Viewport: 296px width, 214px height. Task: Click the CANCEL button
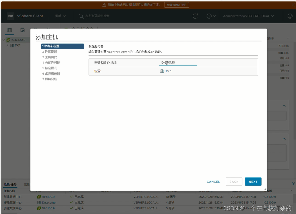[x=213, y=182]
